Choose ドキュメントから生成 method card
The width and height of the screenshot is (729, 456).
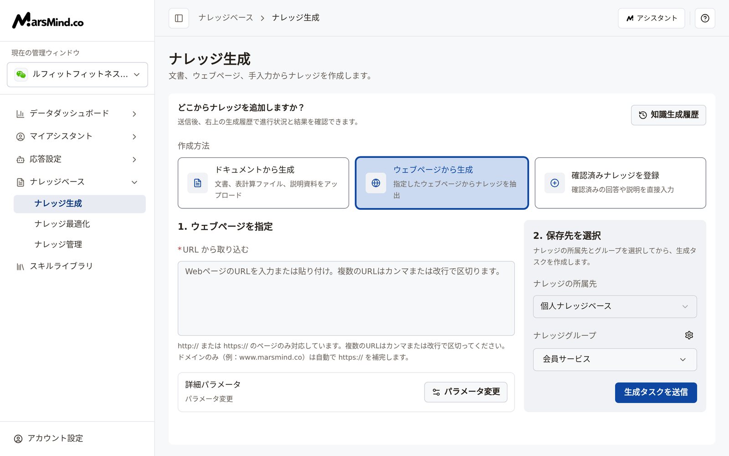(x=263, y=183)
